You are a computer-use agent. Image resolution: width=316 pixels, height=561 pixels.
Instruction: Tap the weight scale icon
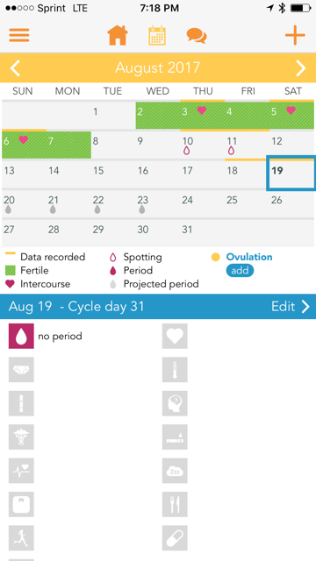point(21,504)
